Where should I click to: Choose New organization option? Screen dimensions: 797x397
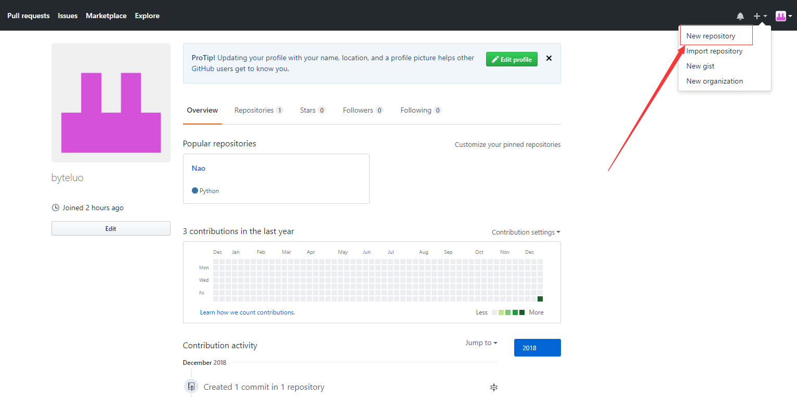714,81
